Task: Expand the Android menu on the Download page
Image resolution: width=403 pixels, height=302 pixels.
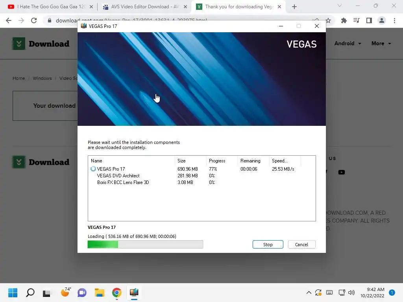Action: [x=348, y=43]
